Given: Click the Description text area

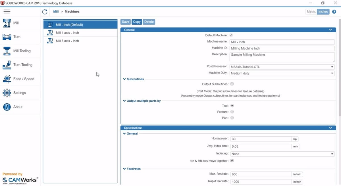Looking at the screenshot, I should pyautogui.click(x=282, y=57).
